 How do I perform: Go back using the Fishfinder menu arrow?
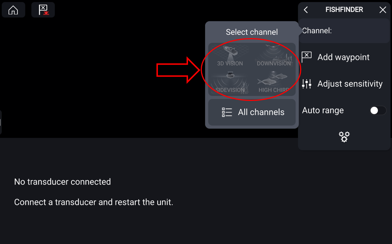[x=306, y=10]
